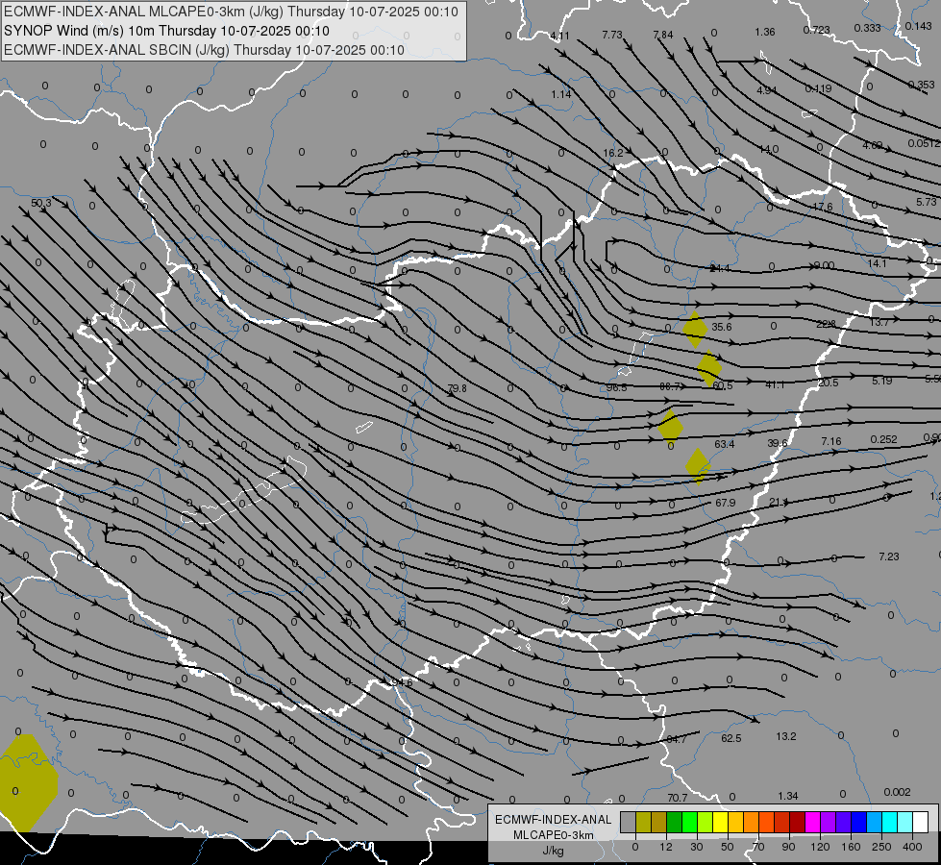Click the bright green legend swatch left of 30

click(689, 822)
